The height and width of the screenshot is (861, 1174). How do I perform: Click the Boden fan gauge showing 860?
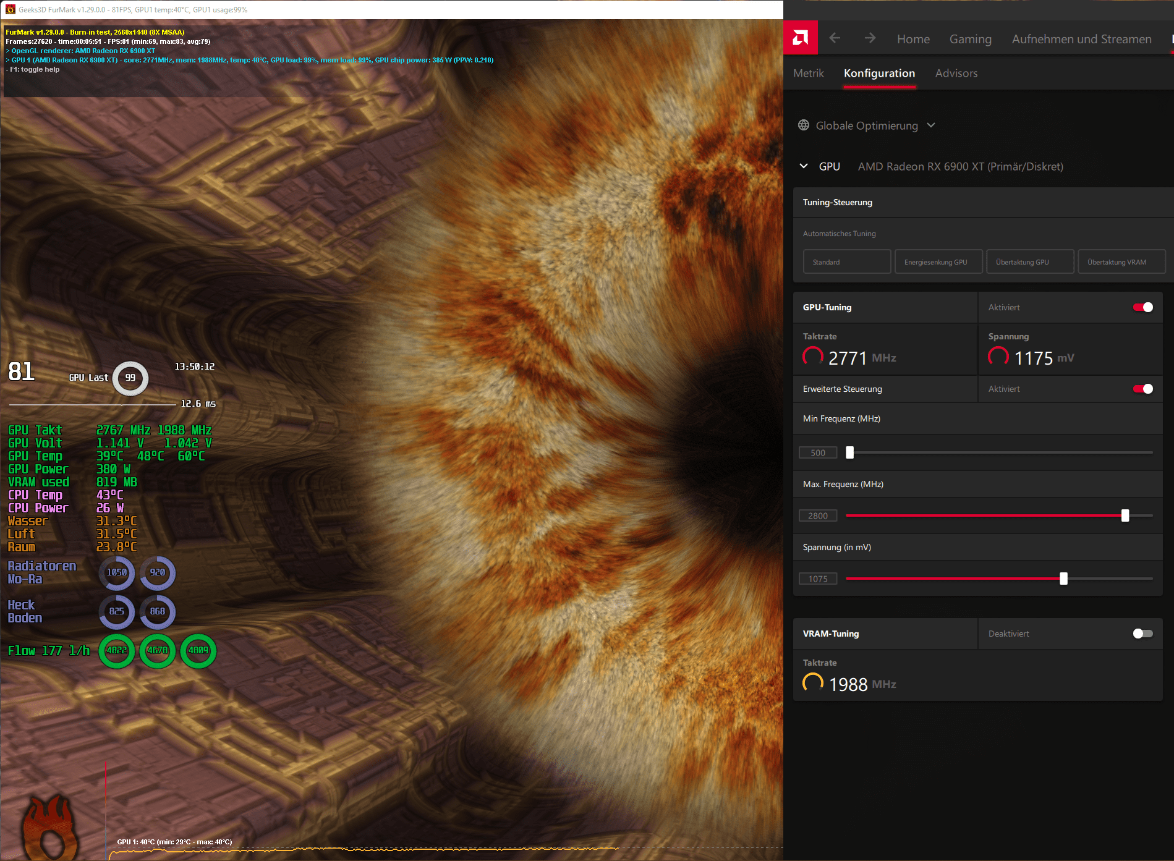158,612
